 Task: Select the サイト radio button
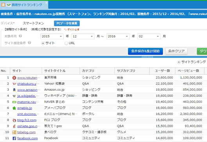tap(43, 43)
